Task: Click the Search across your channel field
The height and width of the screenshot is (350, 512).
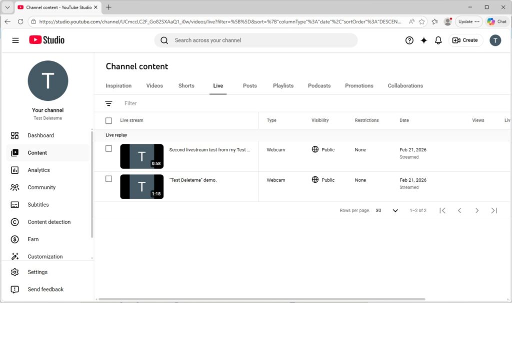Action: (x=260, y=40)
